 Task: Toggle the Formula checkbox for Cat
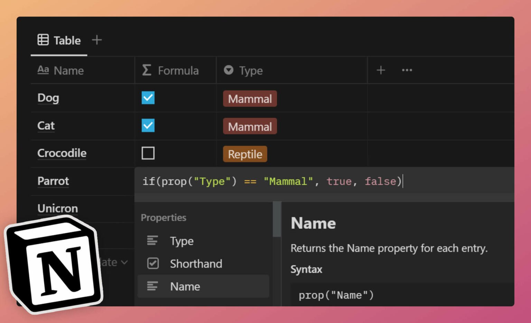pos(148,126)
